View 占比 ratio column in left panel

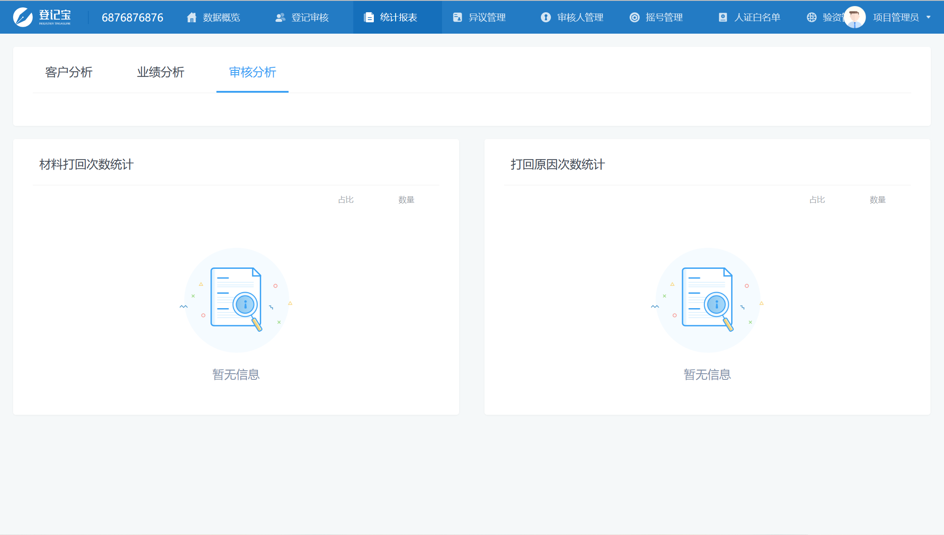tap(344, 199)
